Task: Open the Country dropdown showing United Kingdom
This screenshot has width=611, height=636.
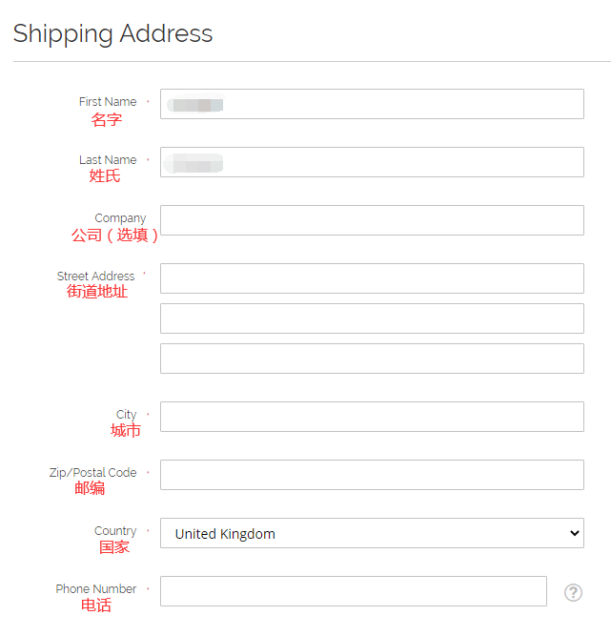Action: 372,533
